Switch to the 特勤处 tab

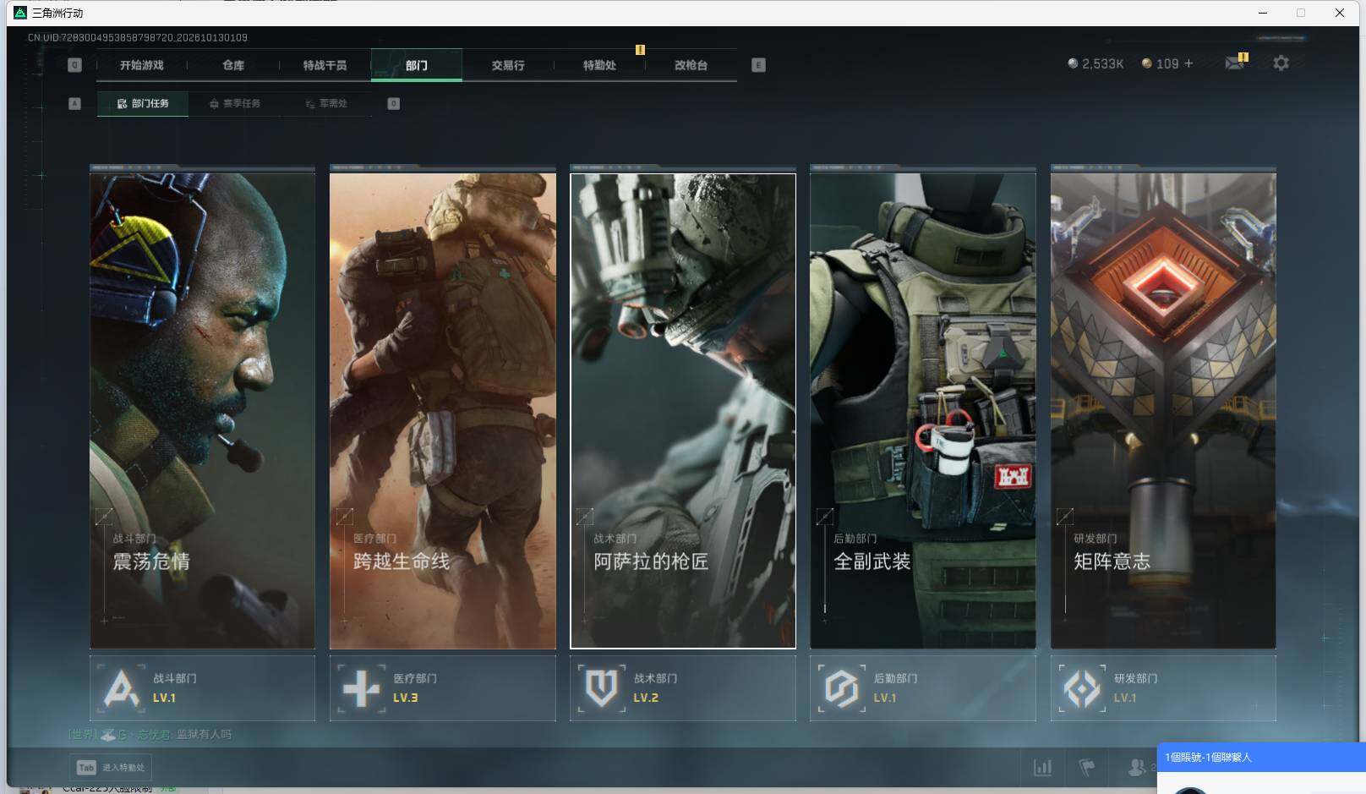599,65
